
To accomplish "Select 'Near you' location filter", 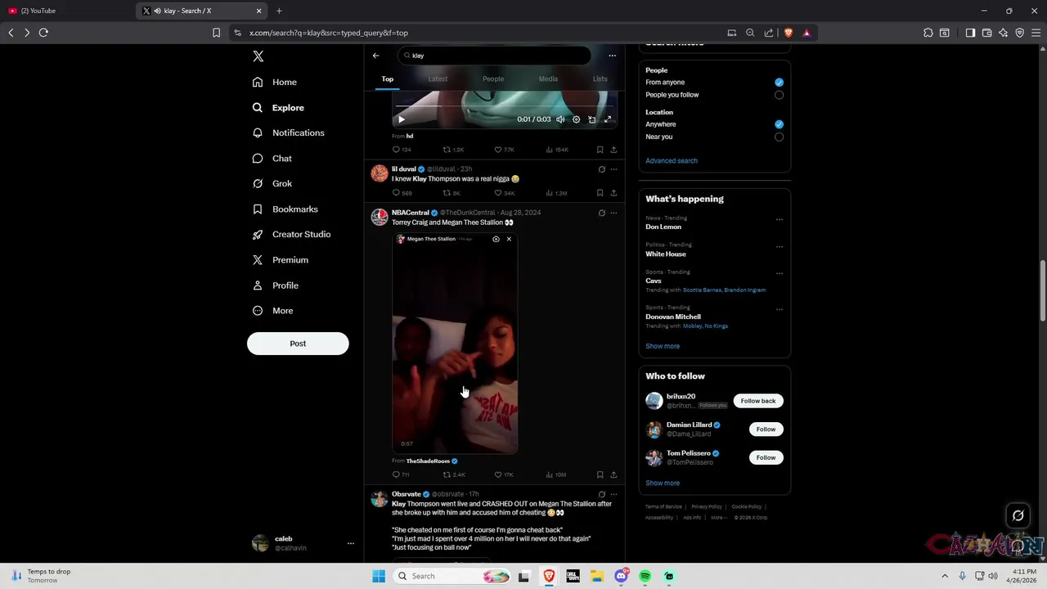I will click(779, 137).
